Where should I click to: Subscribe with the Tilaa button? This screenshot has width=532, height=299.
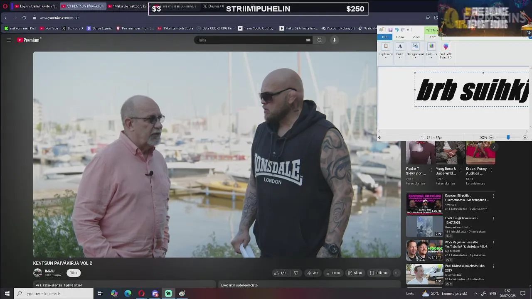coord(74,273)
